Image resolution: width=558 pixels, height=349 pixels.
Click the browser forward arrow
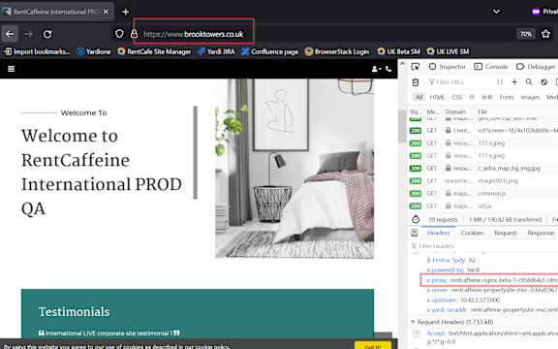pyautogui.click(x=29, y=34)
